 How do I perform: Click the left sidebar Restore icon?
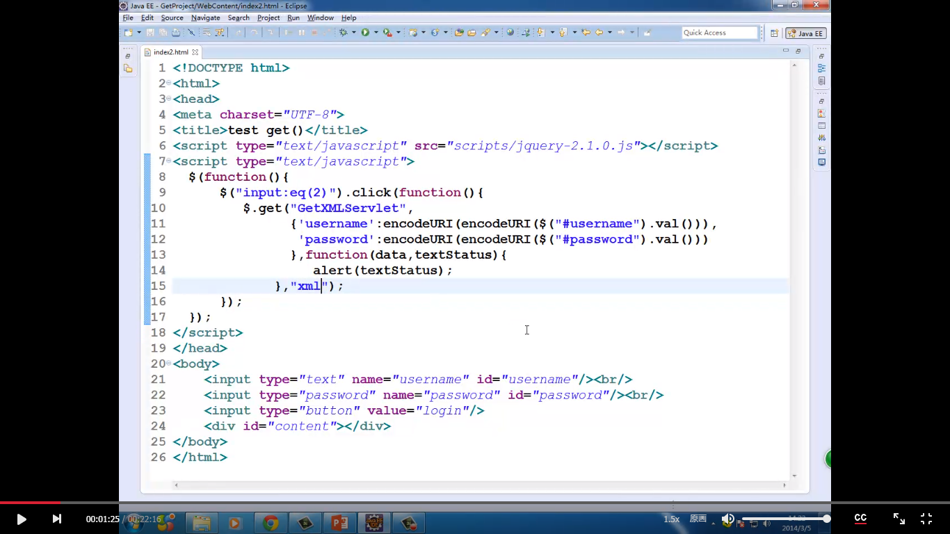point(128,56)
